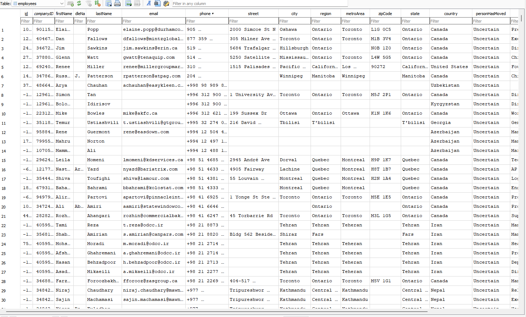Image resolution: width=526 pixels, height=317 pixels.
Task: Click the lastName column header
Action: (x=104, y=14)
